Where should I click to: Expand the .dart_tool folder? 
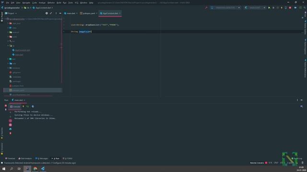(8, 23)
